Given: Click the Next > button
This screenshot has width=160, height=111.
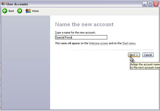Looking at the screenshot, I should click(134, 55).
